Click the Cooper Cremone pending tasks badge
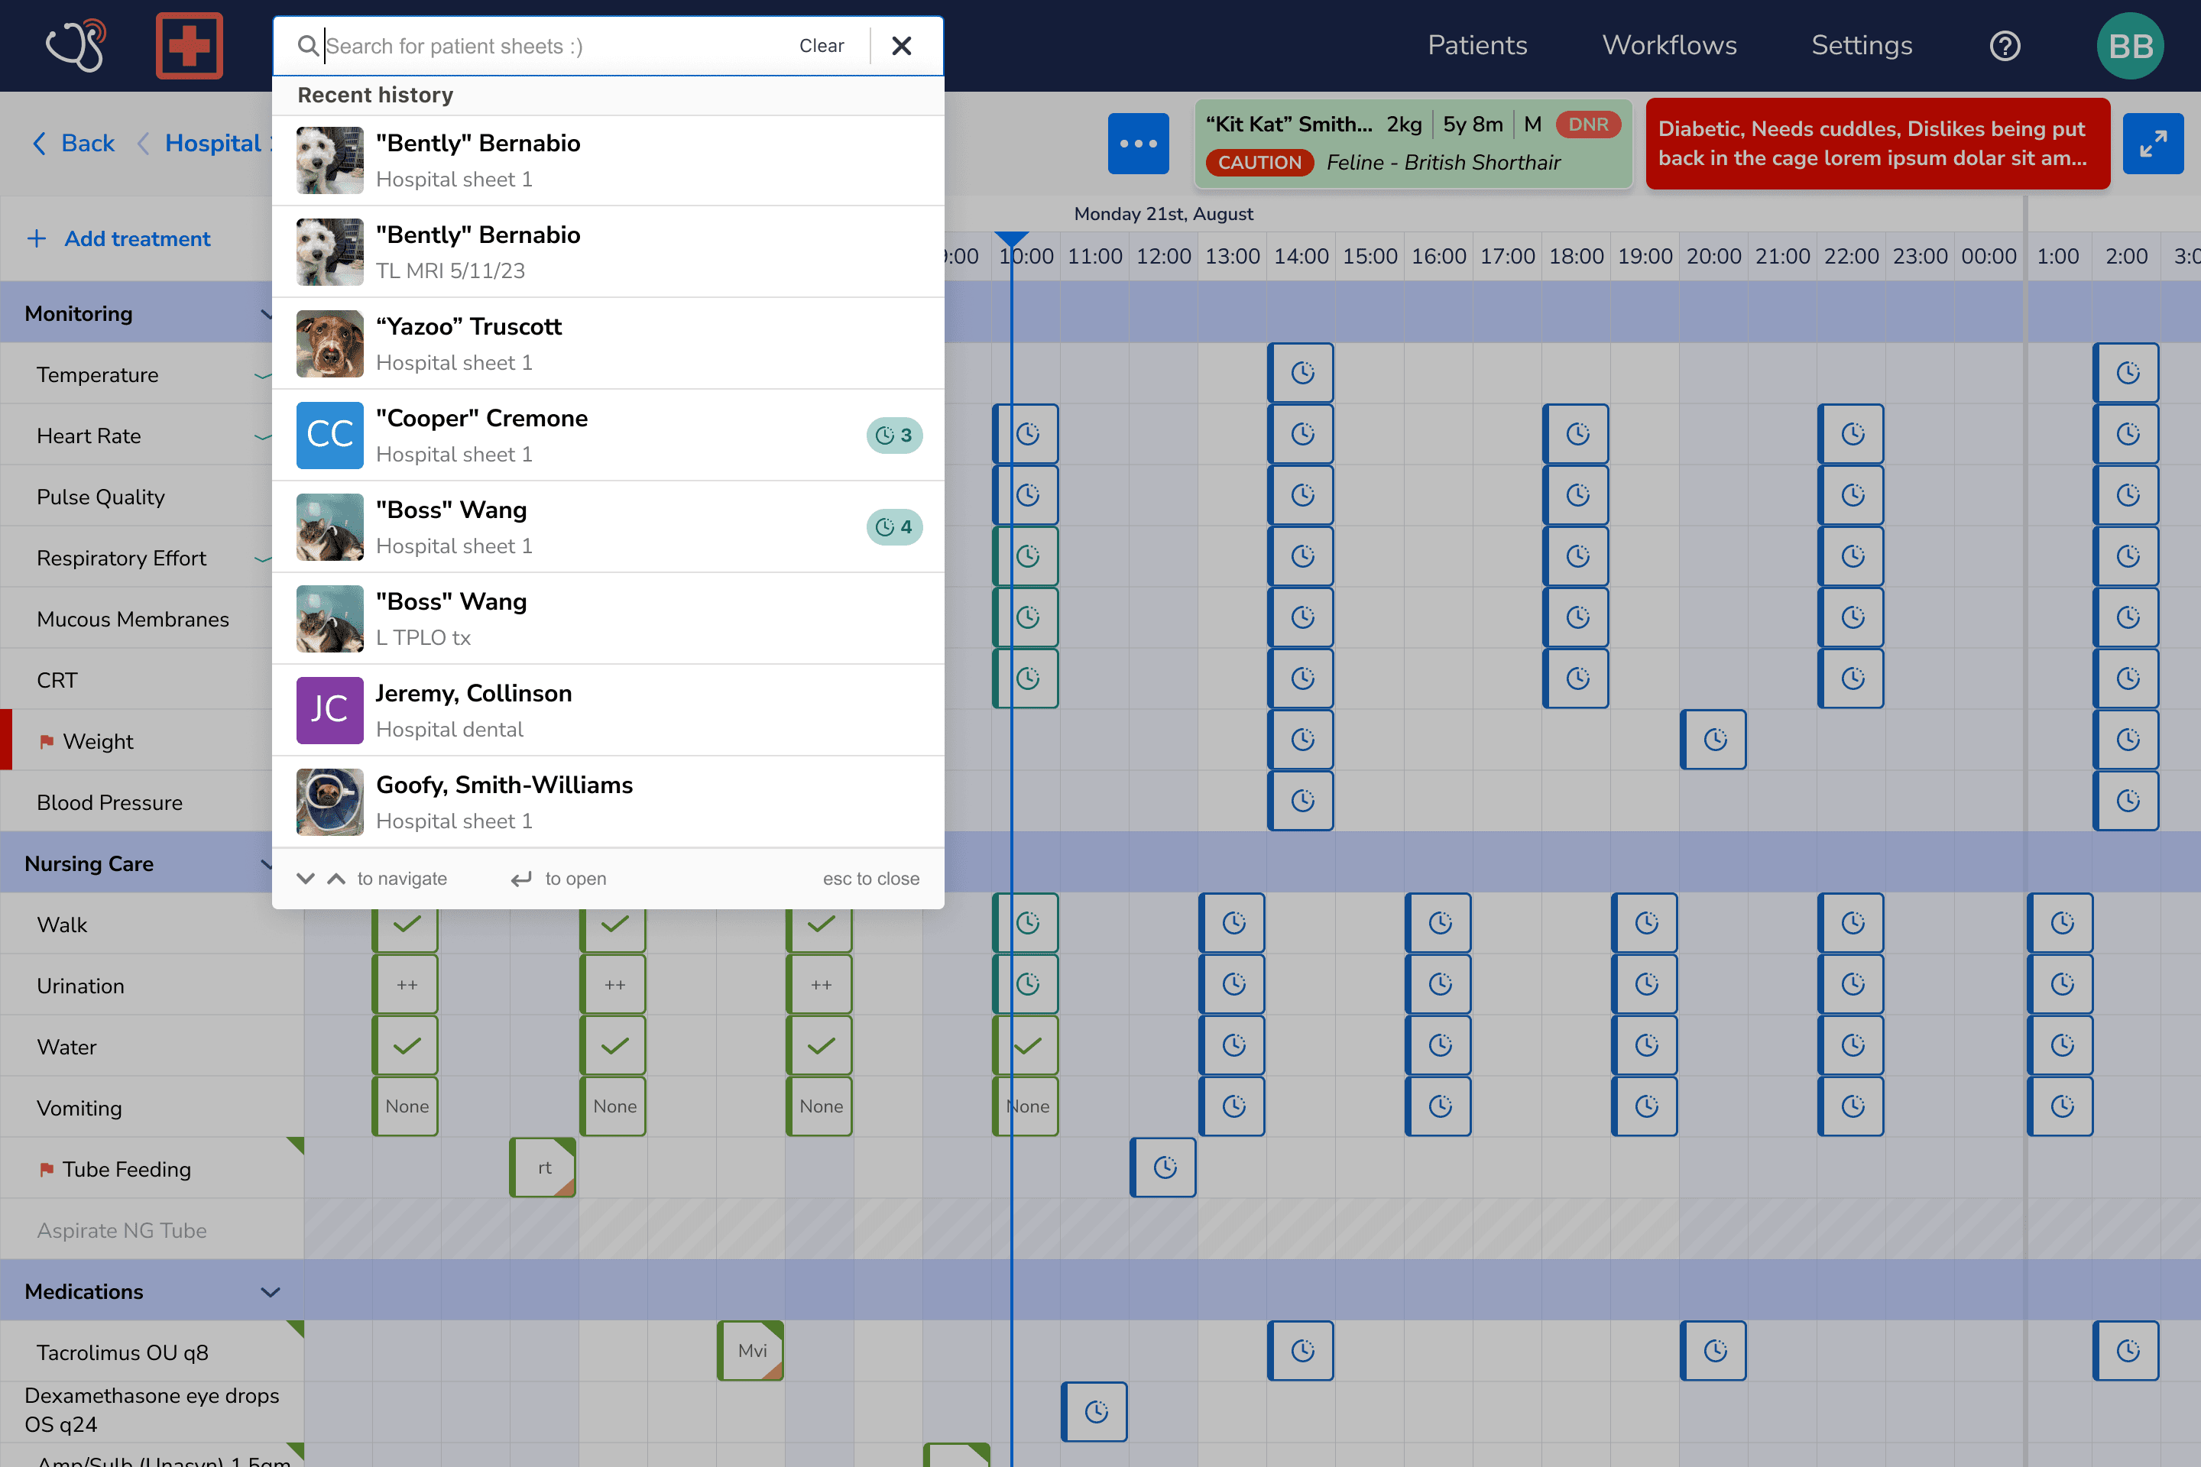Image resolution: width=2201 pixels, height=1467 pixels. (x=893, y=435)
